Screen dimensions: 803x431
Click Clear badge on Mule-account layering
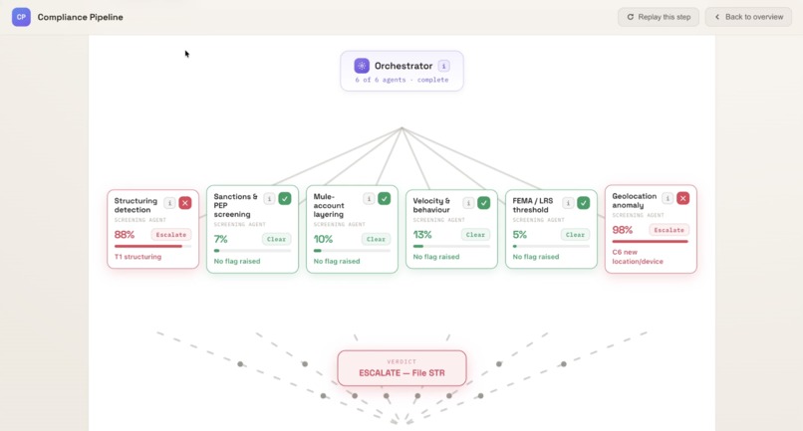click(x=376, y=239)
